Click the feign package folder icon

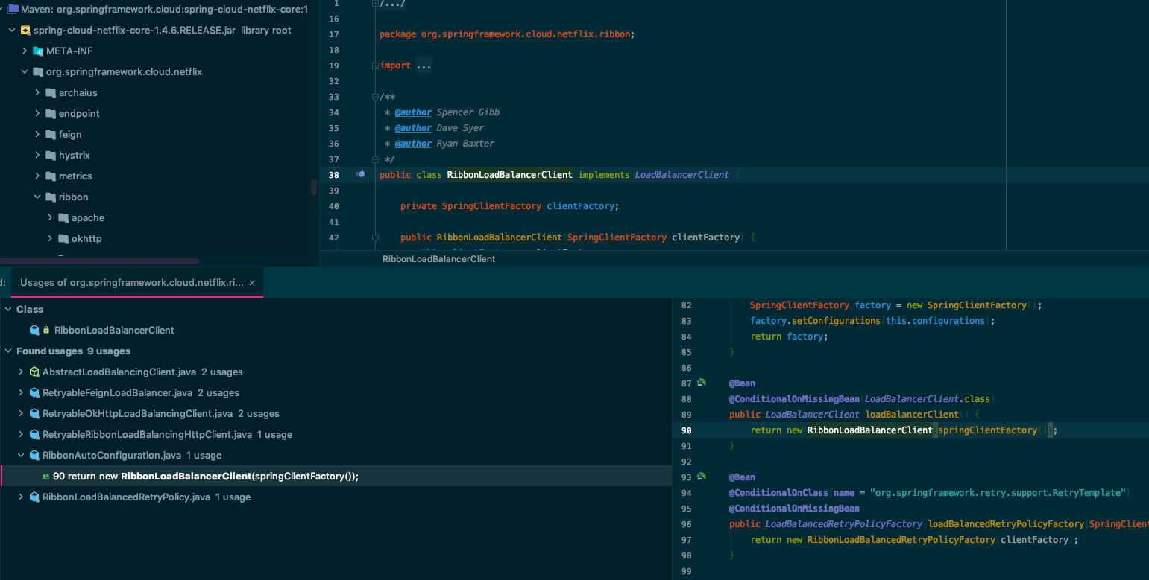pyautogui.click(x=51, y=135)
